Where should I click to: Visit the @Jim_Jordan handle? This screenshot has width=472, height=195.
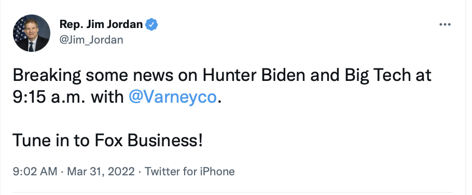pyautogui.click(x=91, y=40)
